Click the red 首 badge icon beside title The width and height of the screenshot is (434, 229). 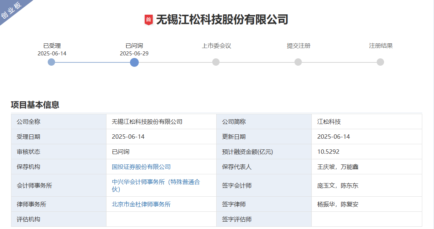[x=148, y=20]
